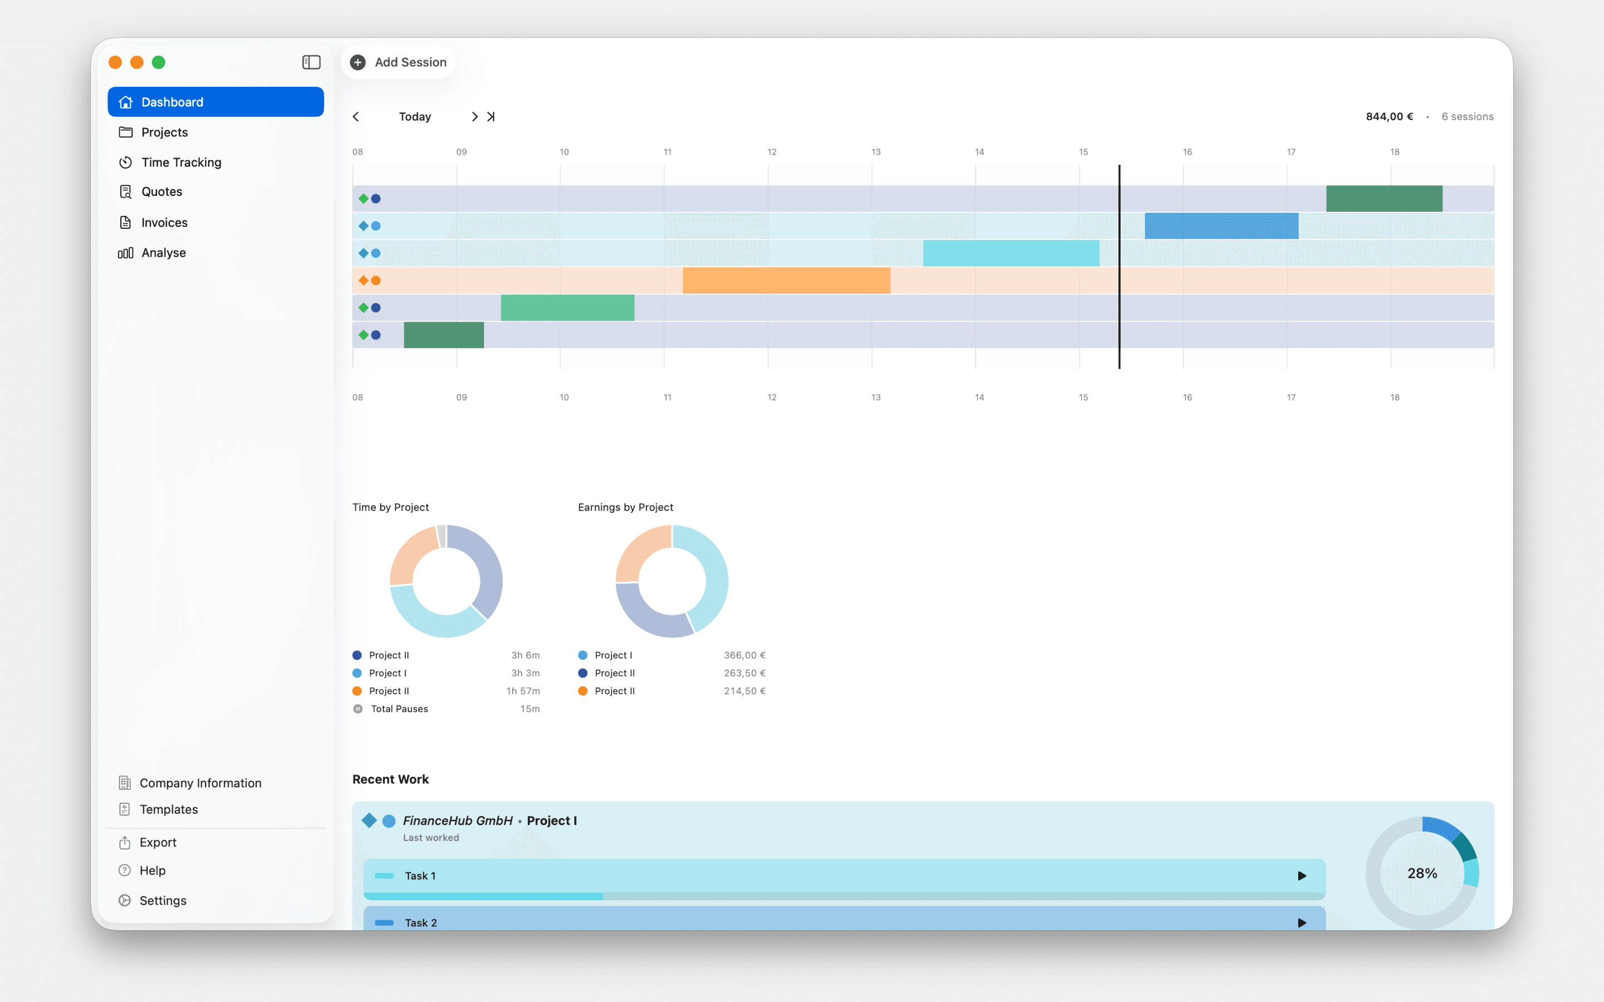Viewport: 1604px width, 1002px height.
Task: Open the Time Tracking section
Action: (x=181, y=161)
